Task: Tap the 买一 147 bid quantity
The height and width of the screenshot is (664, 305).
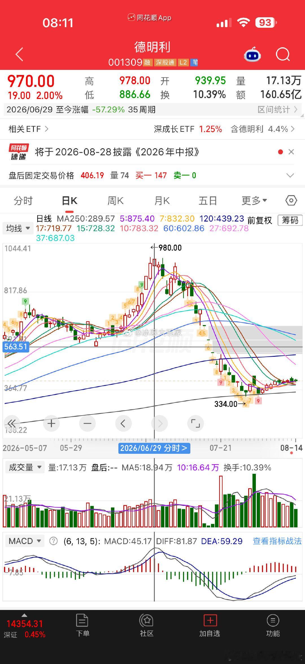Action: pos(151,175)
